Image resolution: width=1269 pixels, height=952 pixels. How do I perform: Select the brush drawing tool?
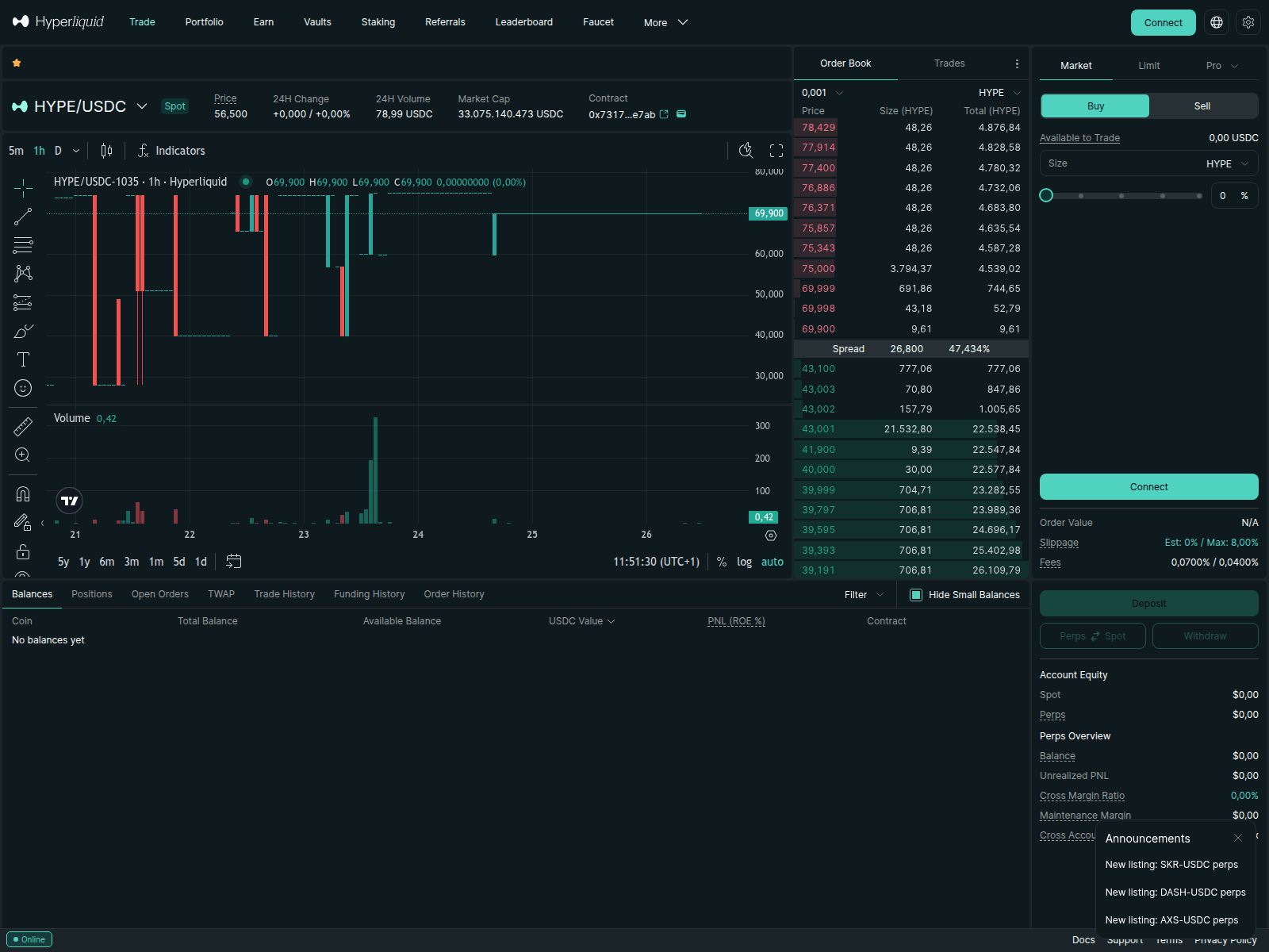coord(23,331)
